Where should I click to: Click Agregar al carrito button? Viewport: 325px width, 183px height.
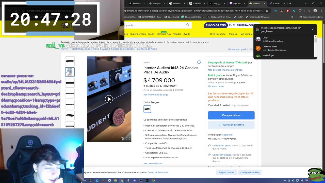pos(231,125)
